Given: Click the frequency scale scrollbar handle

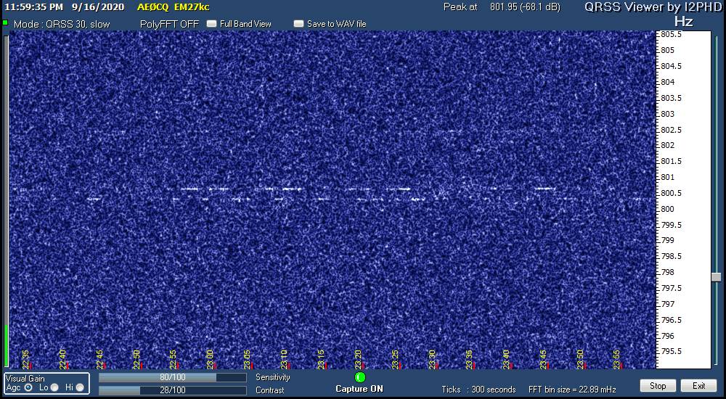Looking at the screenshot, I should (716, 277).
